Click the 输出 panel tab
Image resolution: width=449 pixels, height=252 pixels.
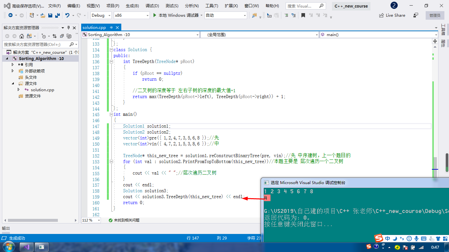[6, 228]
